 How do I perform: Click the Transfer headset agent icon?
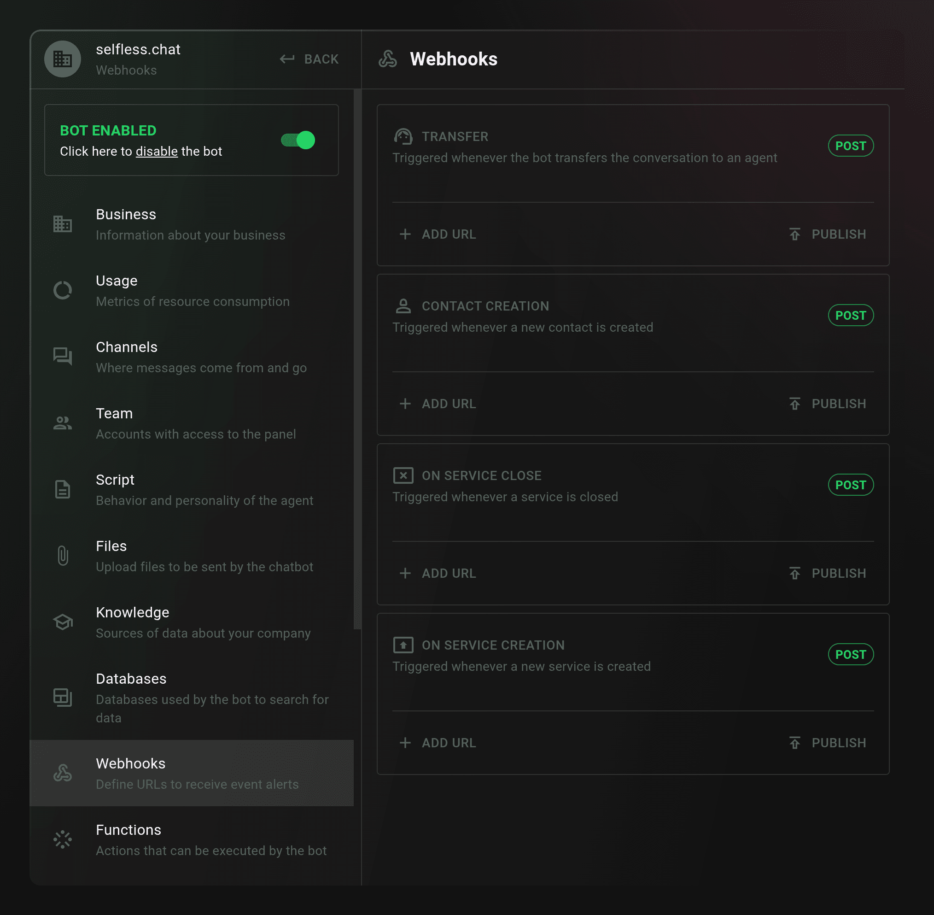click(403, 136)
